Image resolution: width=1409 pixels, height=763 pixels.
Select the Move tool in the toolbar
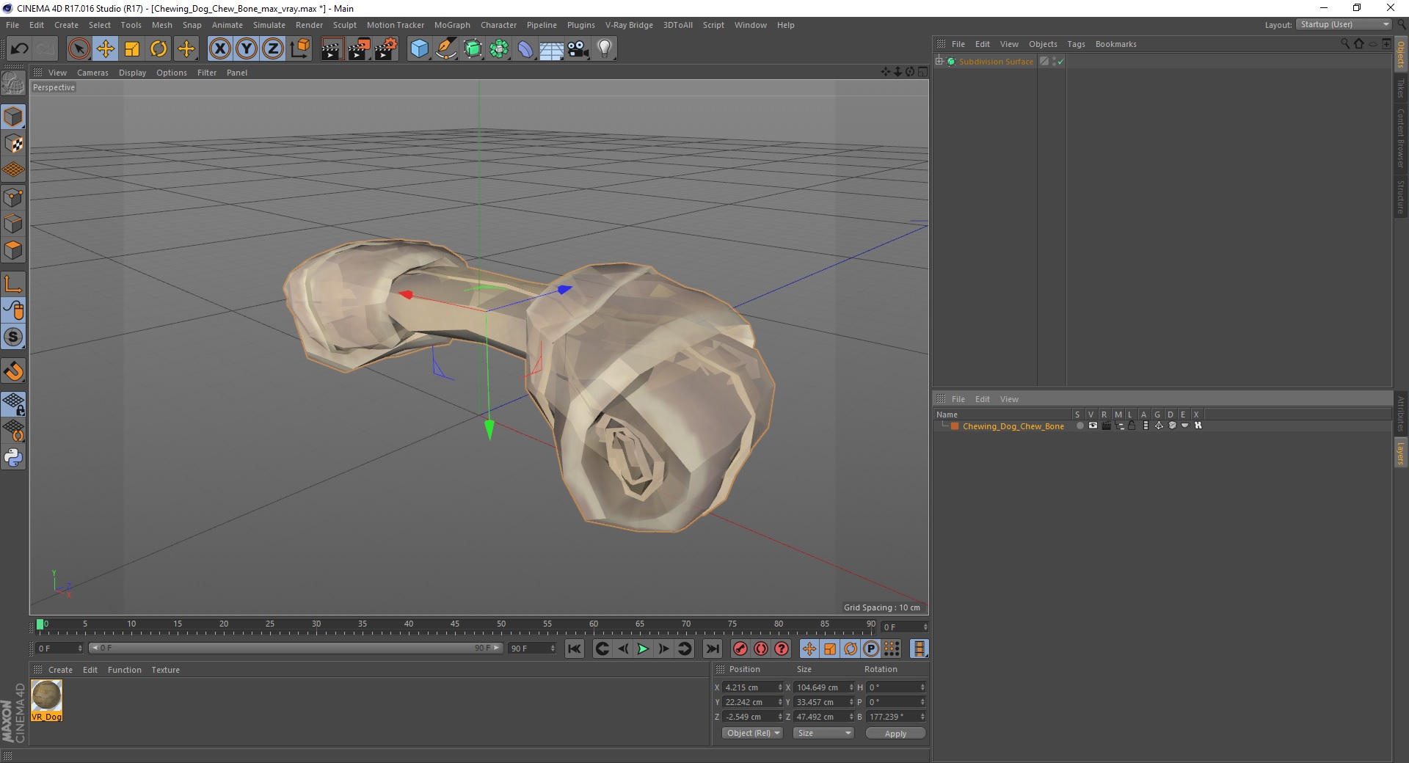click(106, 49)
